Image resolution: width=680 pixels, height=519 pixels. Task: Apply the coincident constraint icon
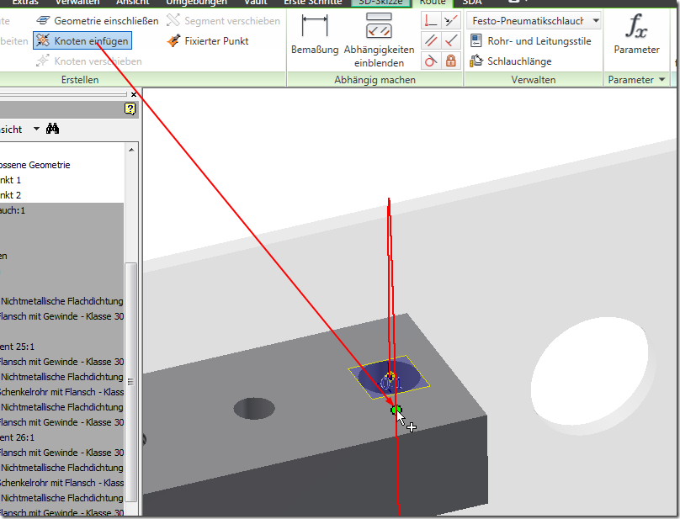click(x=451, y=20)
